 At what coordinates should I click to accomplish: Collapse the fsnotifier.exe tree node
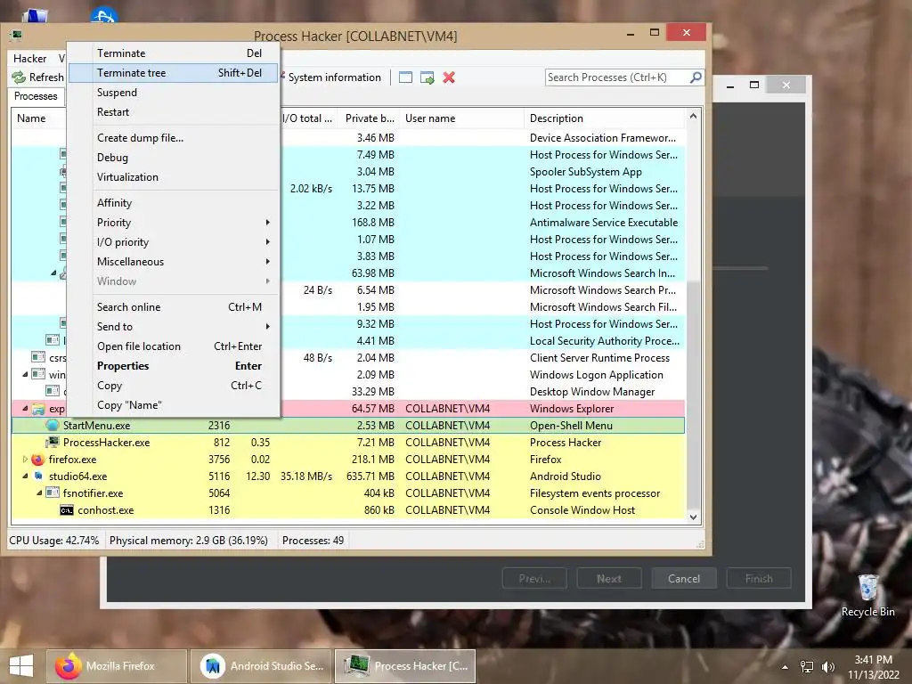39,493
